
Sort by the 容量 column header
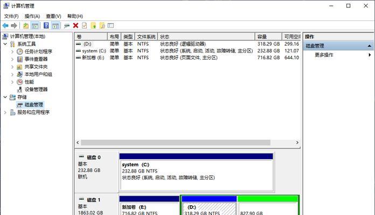(268, 37)
